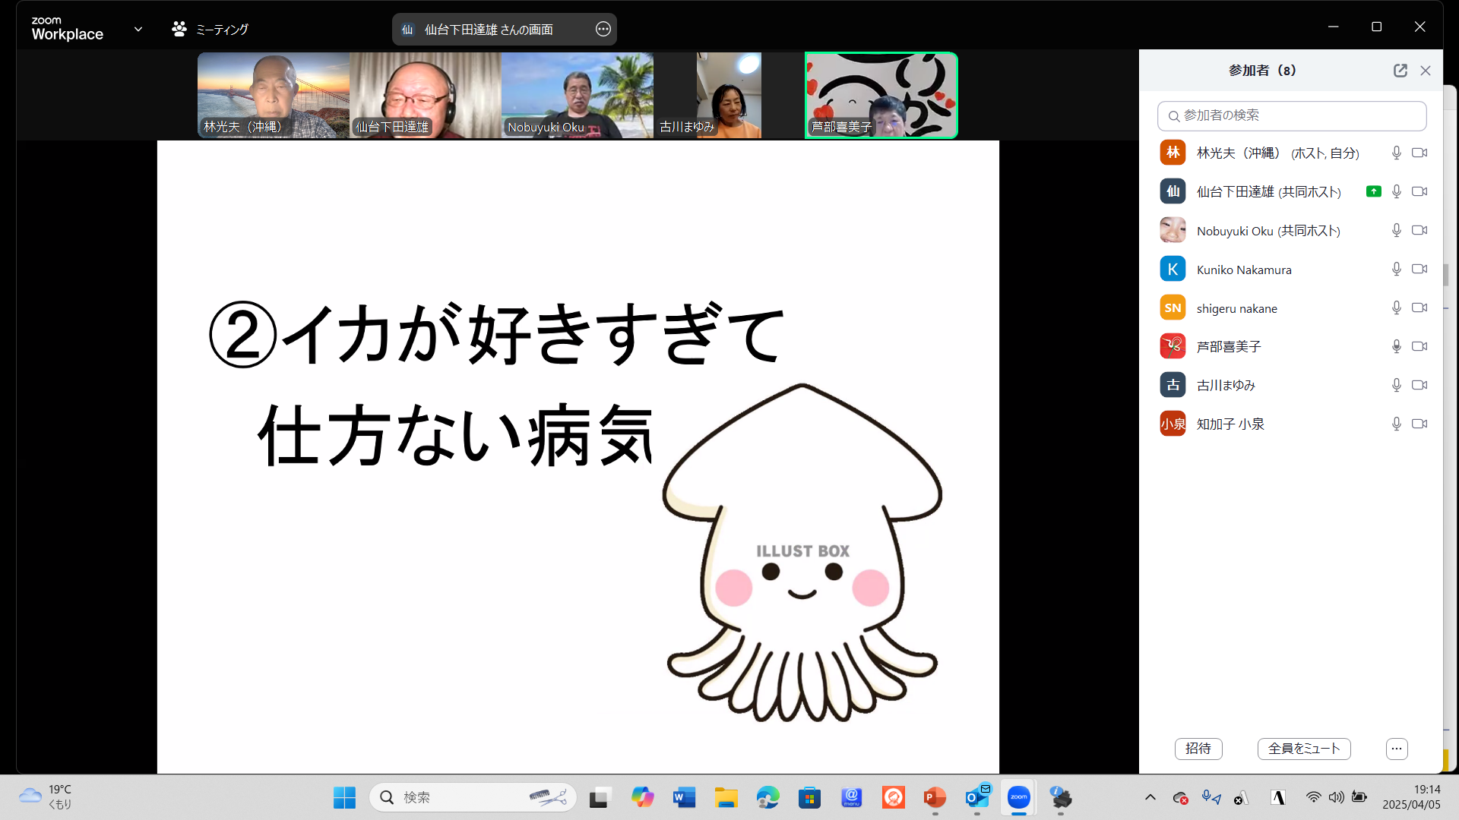Select 古川まゆみ video thumbnail
Screen dimensions: 1459x820
(729, 95)
